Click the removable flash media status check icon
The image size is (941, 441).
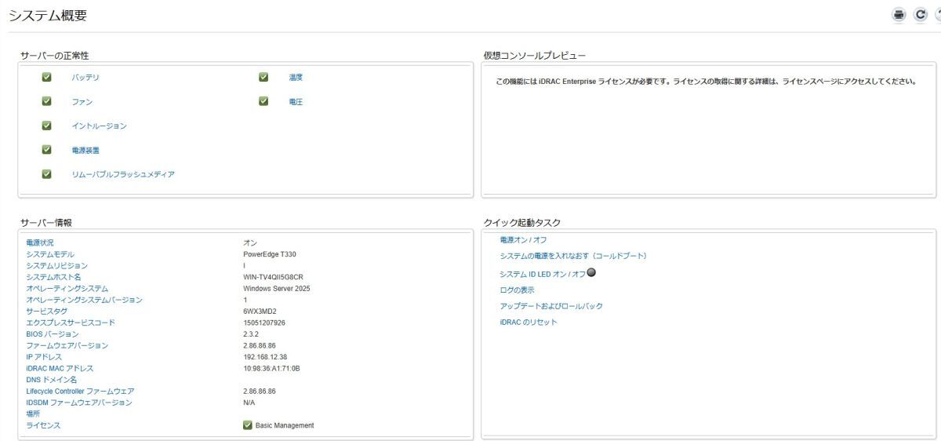(x=46, y=173)
